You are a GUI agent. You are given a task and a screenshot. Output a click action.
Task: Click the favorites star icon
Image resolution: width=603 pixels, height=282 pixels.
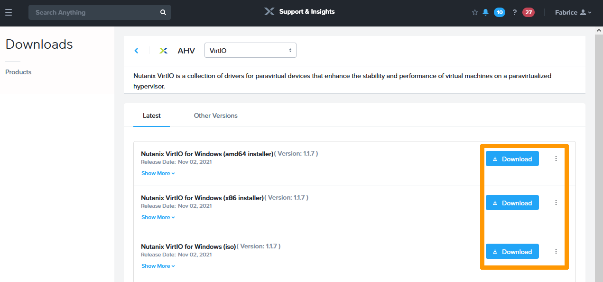474,12
